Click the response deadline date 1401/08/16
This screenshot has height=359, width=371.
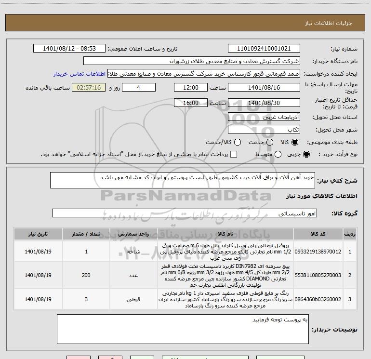(x=264, y=88)
